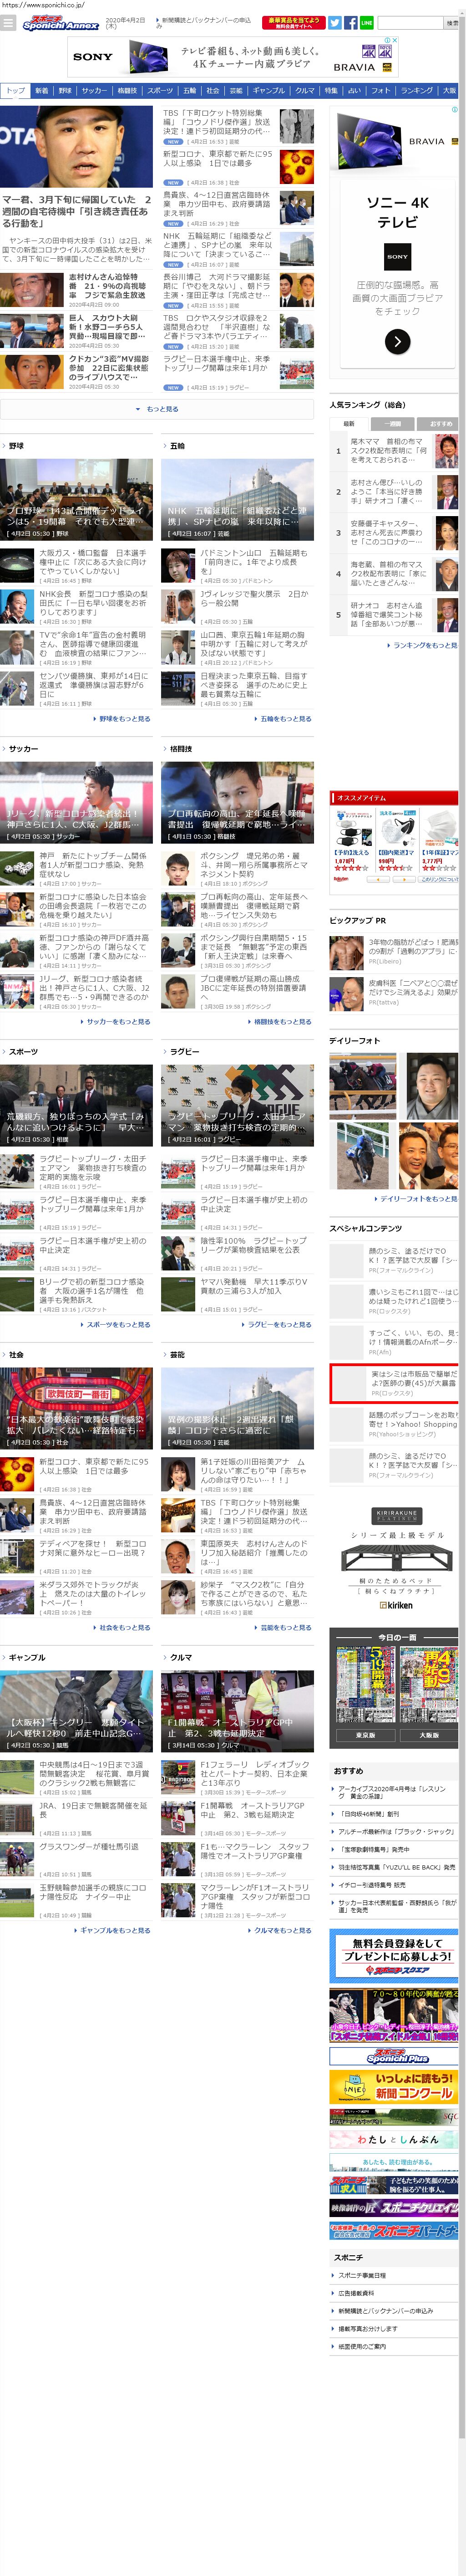Click 格闘技をもっと見る link
Screen dimensions: 466x2576
[280, 1022]
